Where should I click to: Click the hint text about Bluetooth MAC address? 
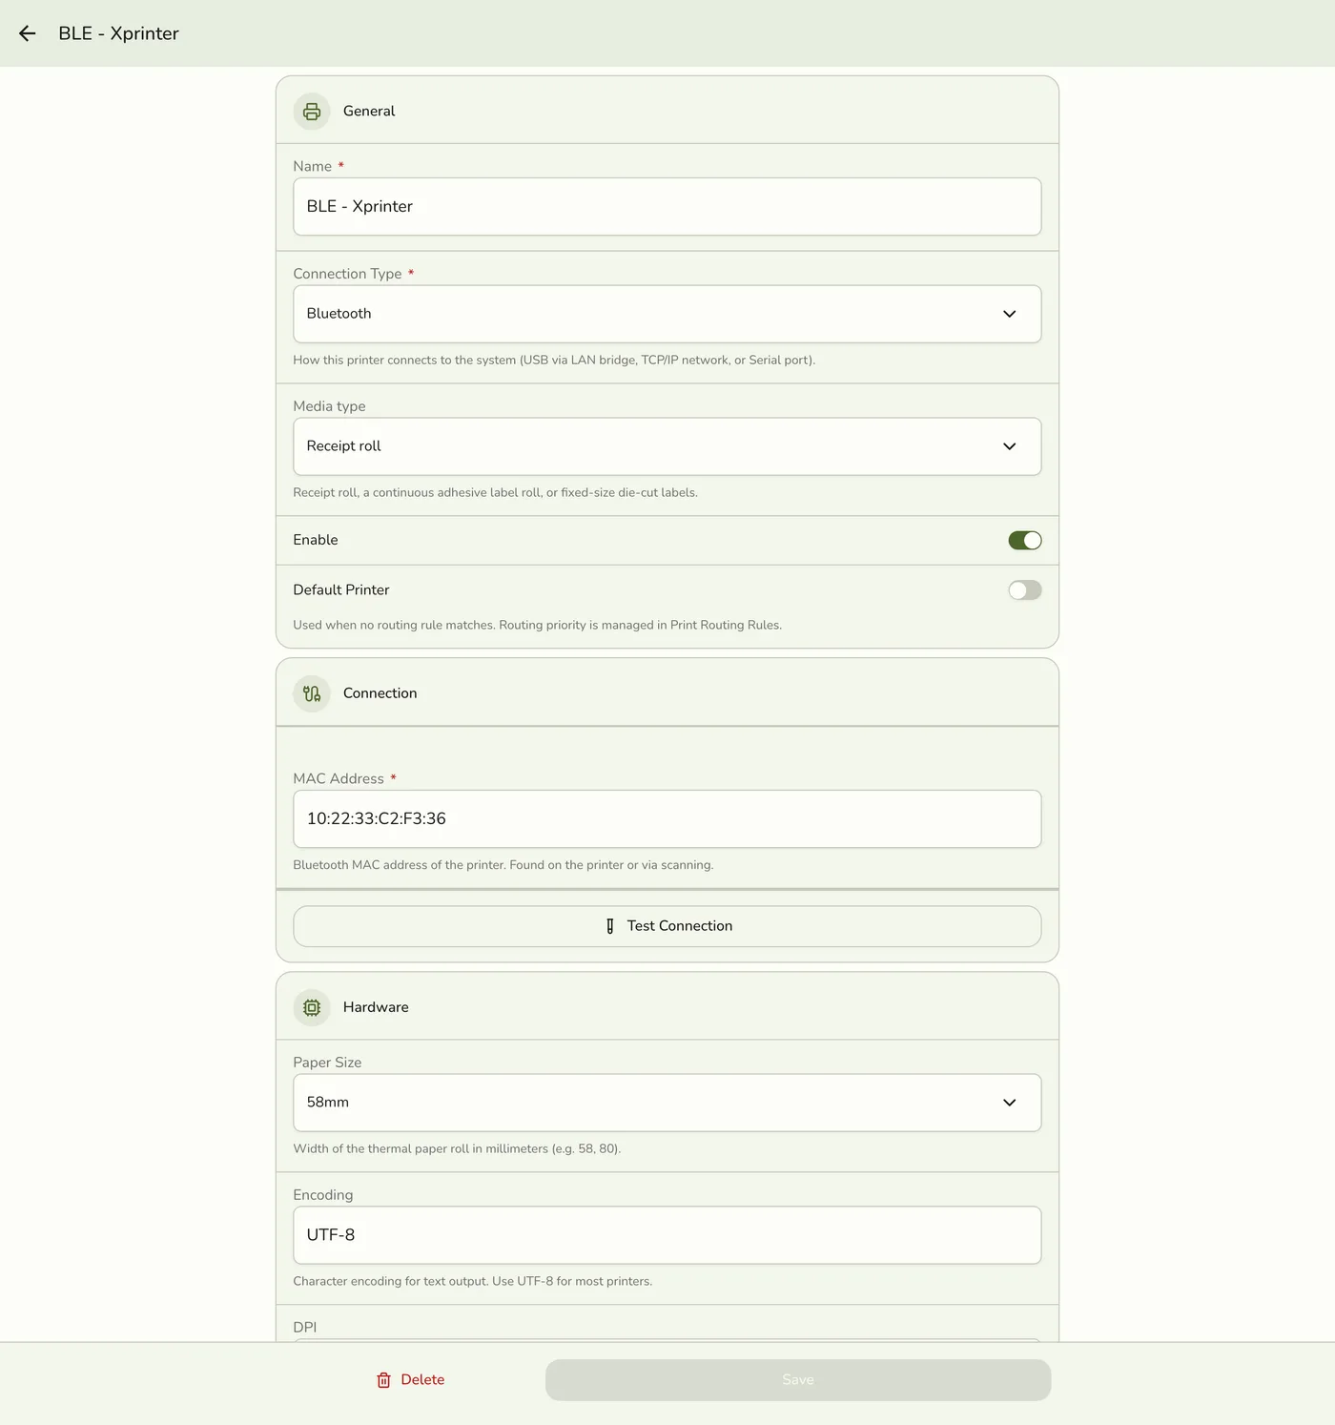point(503,865)
